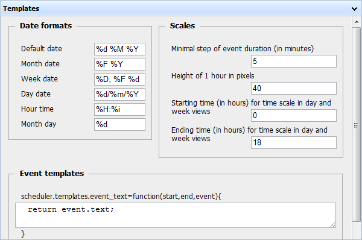Edit the Default date format field
The height and width of the screenshot is (240, 362).
(119, 49)
